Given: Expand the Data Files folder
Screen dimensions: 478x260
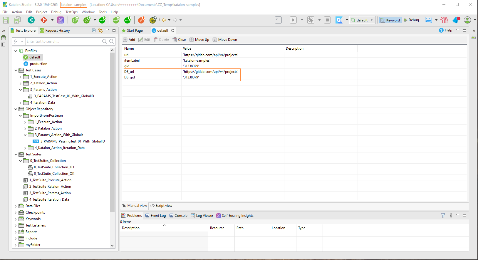Looking at the screenshot, I should coord(16,206).
